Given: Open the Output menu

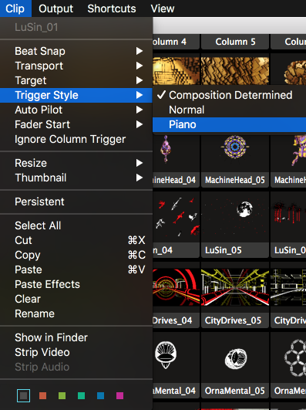Looking at the screenshot, I should pyautogui.click(x=55, y=8).
